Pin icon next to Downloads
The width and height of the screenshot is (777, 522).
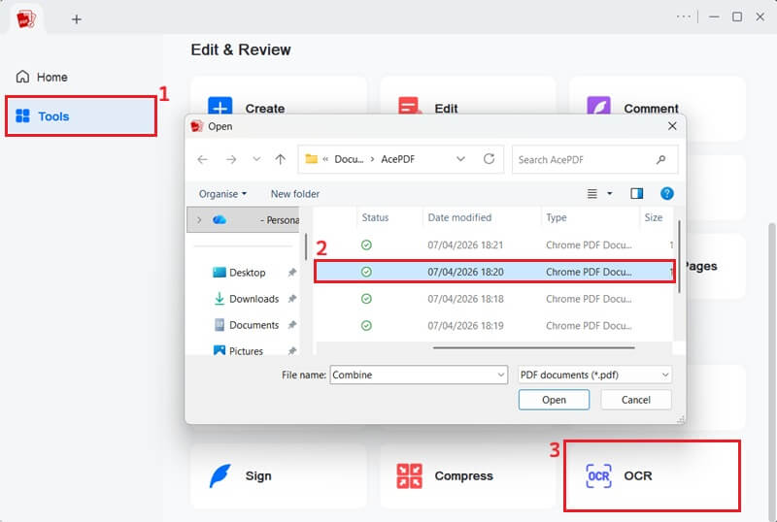(x=292, y=299)
